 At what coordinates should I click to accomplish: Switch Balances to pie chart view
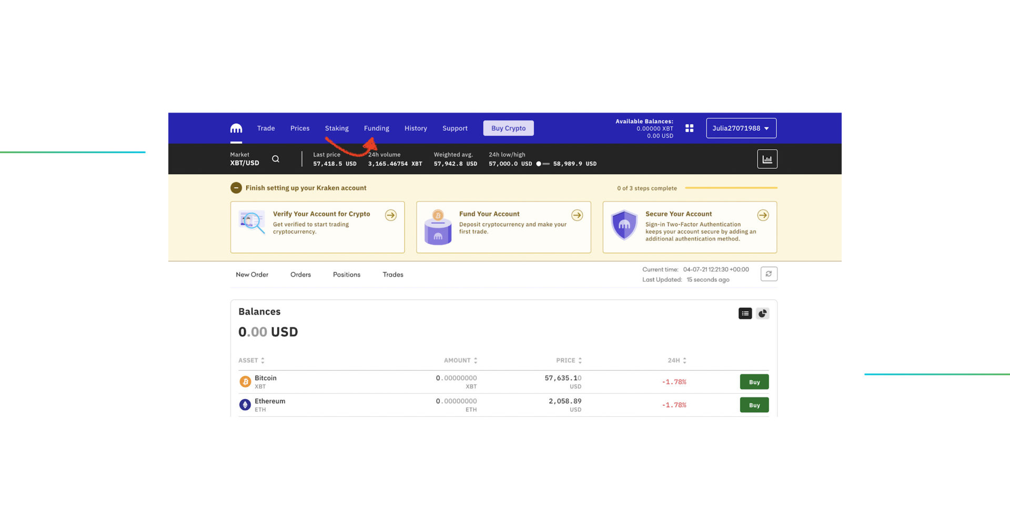tap(762, 313)
